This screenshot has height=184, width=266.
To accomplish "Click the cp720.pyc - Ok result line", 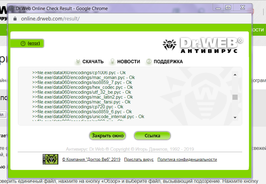I will pos(78,107).
